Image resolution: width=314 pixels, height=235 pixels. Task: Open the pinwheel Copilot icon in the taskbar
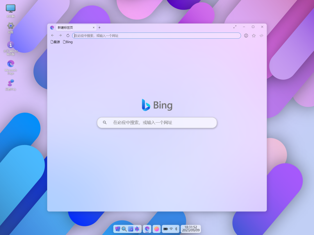pos(137,229)
